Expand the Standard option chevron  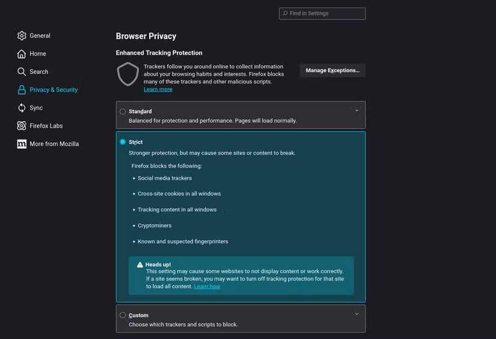[x=357, y=110]
